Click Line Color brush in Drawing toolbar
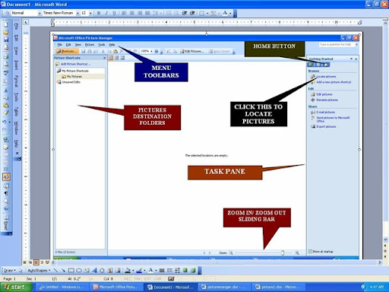The width and height of the screenshot is (389, 292). pyautogui.click(x=139, y=271)
